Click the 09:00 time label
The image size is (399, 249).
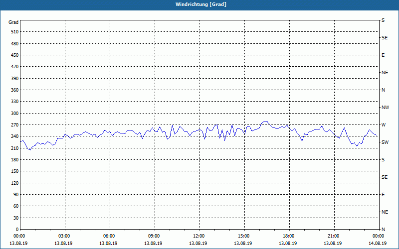point(154,236)
